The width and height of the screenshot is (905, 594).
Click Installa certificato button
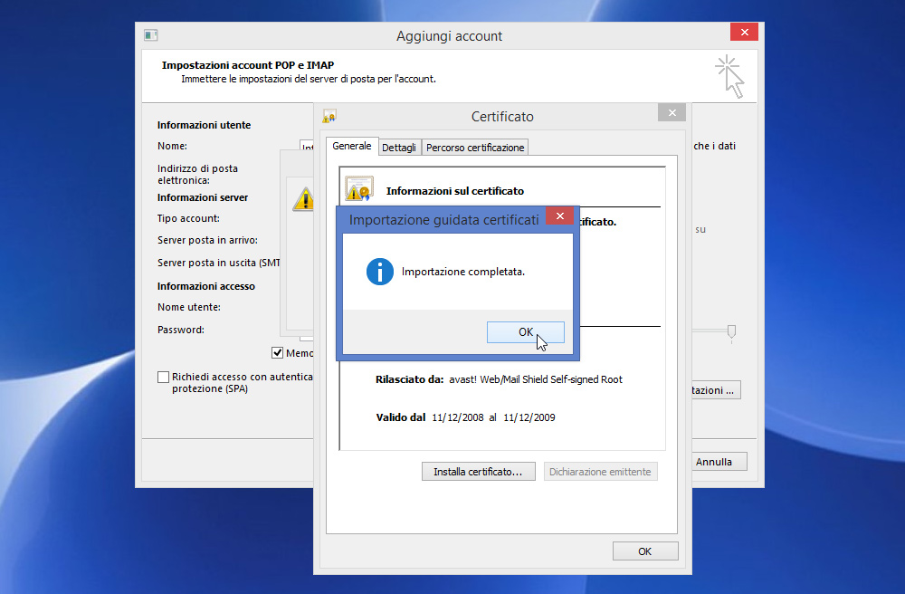tap(478, 472)
